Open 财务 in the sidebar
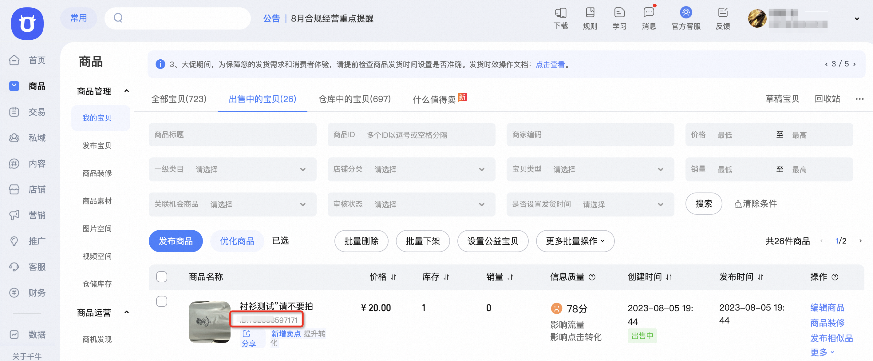Viewport: 873px width, 361px height. pyautogui.click(x=27, y=293)
